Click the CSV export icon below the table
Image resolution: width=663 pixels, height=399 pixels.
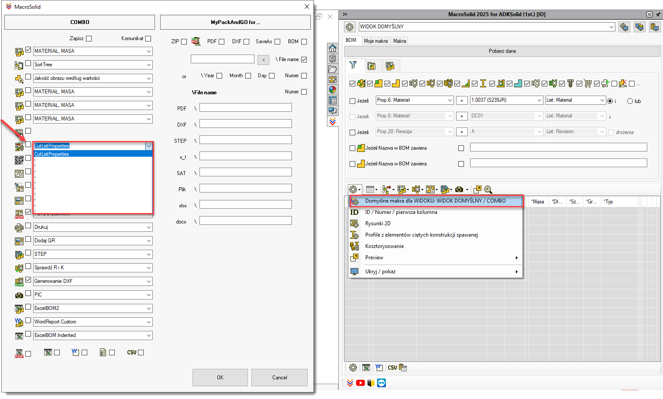[x=392, y=368]
